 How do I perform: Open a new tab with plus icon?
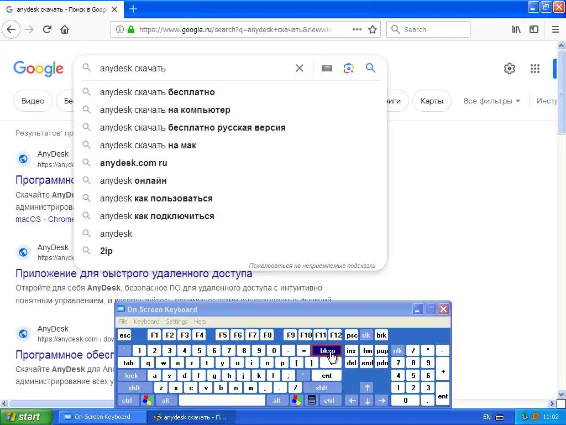(x=133, y=9)
